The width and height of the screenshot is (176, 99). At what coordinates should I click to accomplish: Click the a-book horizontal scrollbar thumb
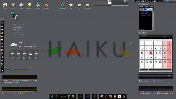(x=148, y=70)
